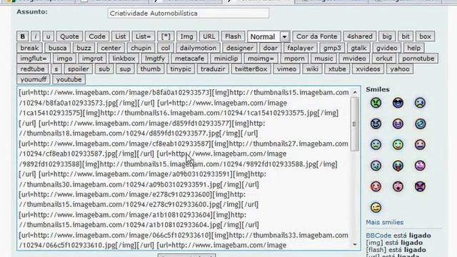Click the gvideo embed button
The image size is (457, 257).
point(386,48)
